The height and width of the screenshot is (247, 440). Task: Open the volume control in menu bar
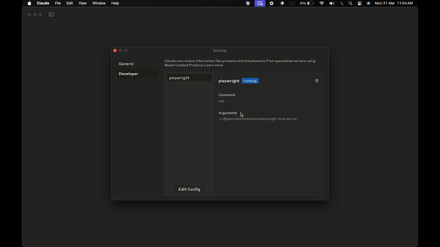click(332, 3)
